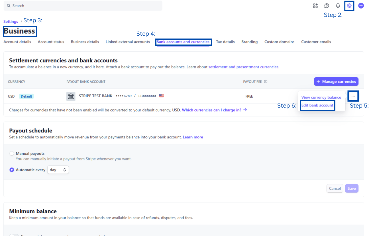Click the Manage currencies button
Viewport: 371px width, 236px height.
[x=336, y=81]
